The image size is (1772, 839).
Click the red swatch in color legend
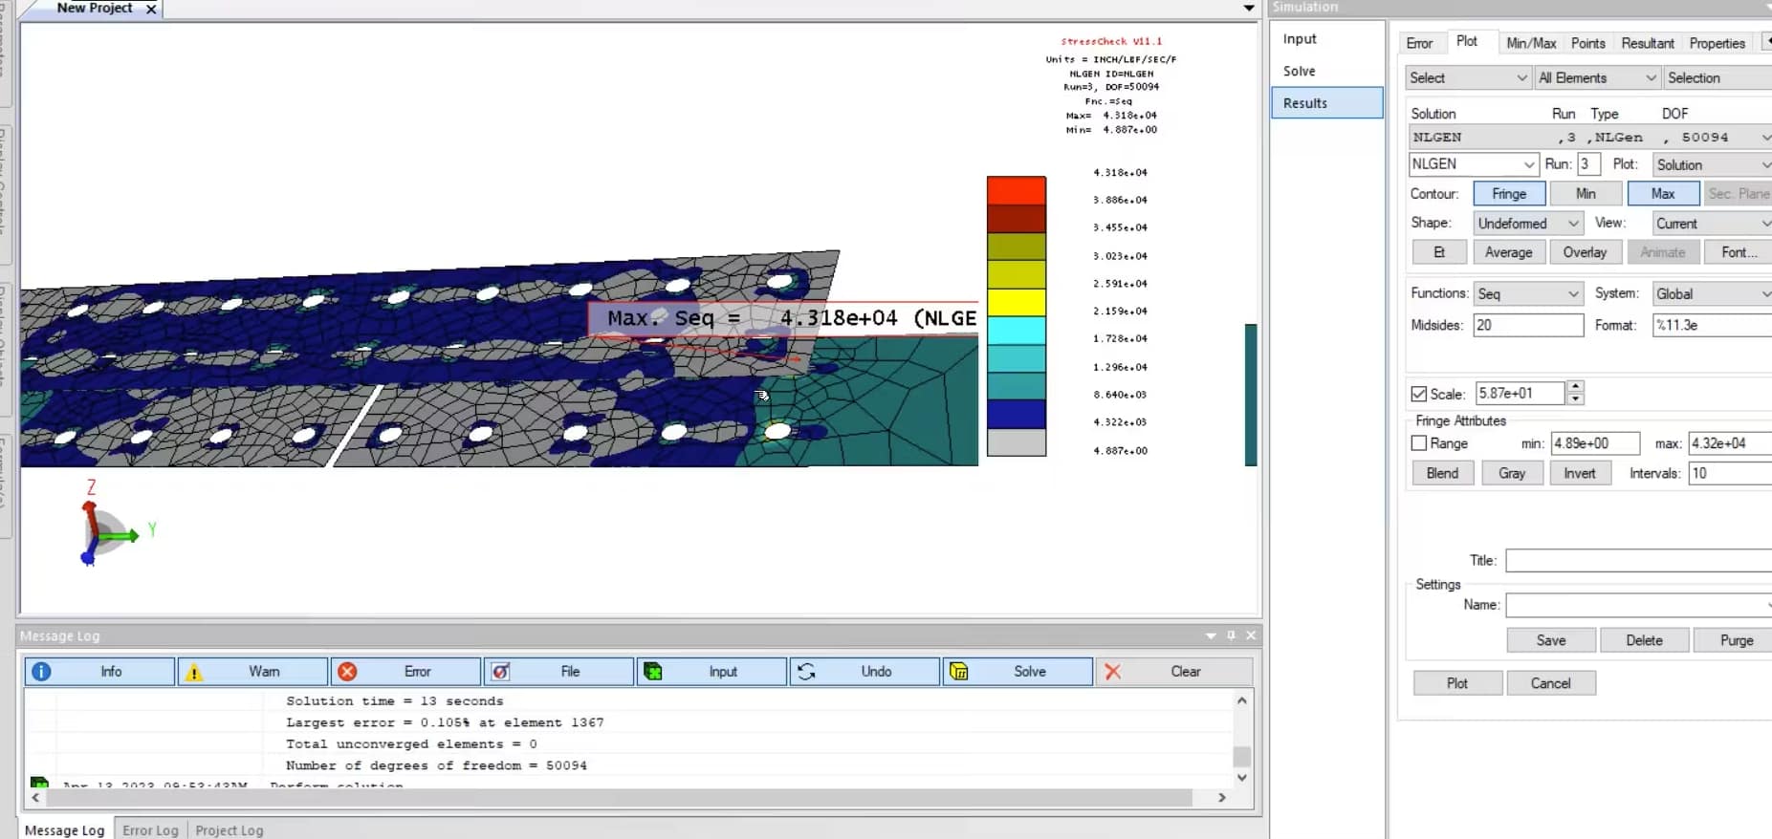point(1016,191)
